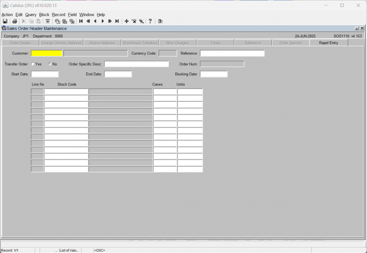Switch to the Order Details tab
The width and height of the screenshot is (367, 253).
20,43
